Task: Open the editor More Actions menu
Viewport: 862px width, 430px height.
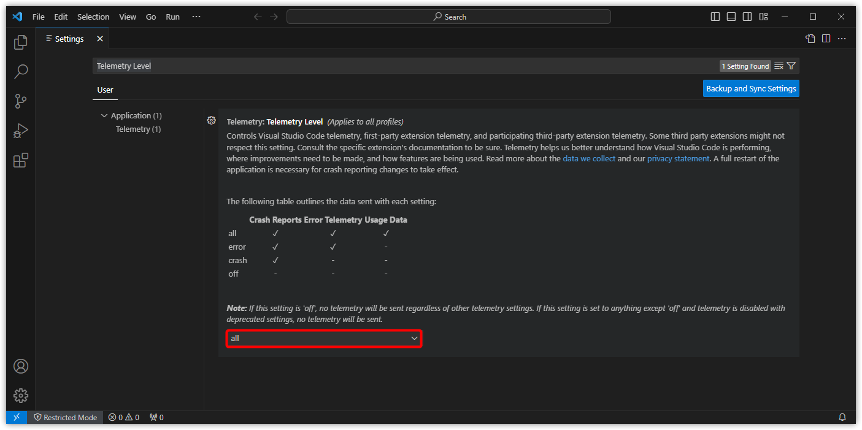Action: 841,38
